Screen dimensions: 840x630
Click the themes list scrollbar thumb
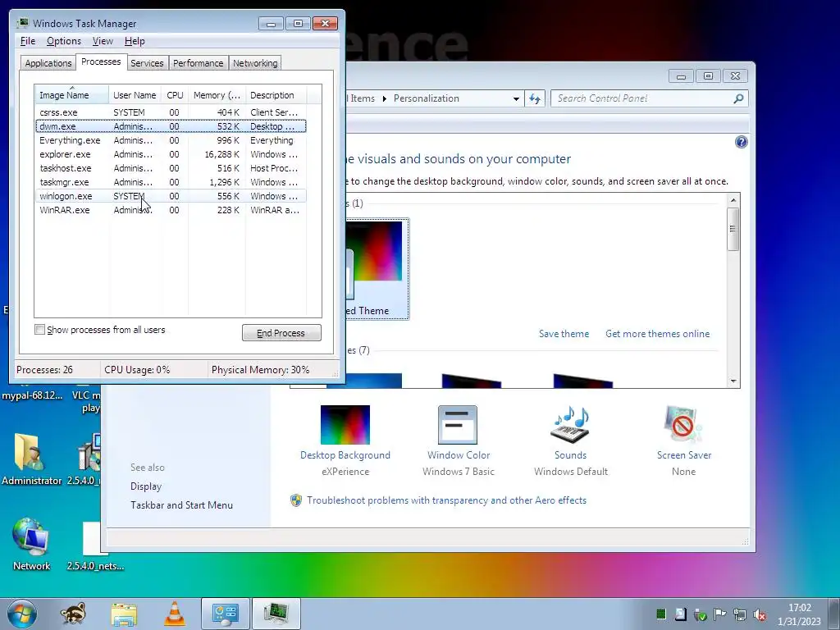click(x=733, y=230)
